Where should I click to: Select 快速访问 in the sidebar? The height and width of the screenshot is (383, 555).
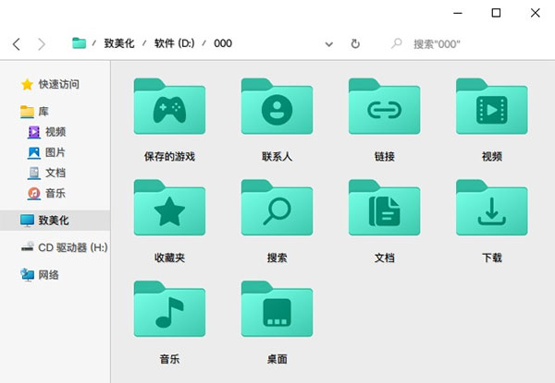tap(57, 84)
